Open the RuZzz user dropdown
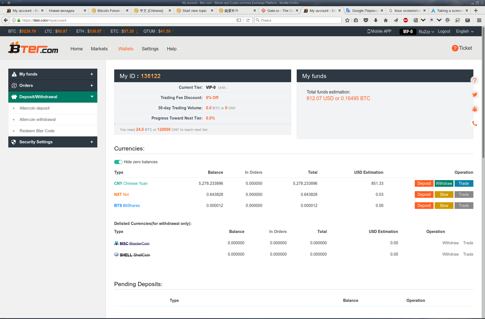This screenshot has height=319, width=485. 426,32
